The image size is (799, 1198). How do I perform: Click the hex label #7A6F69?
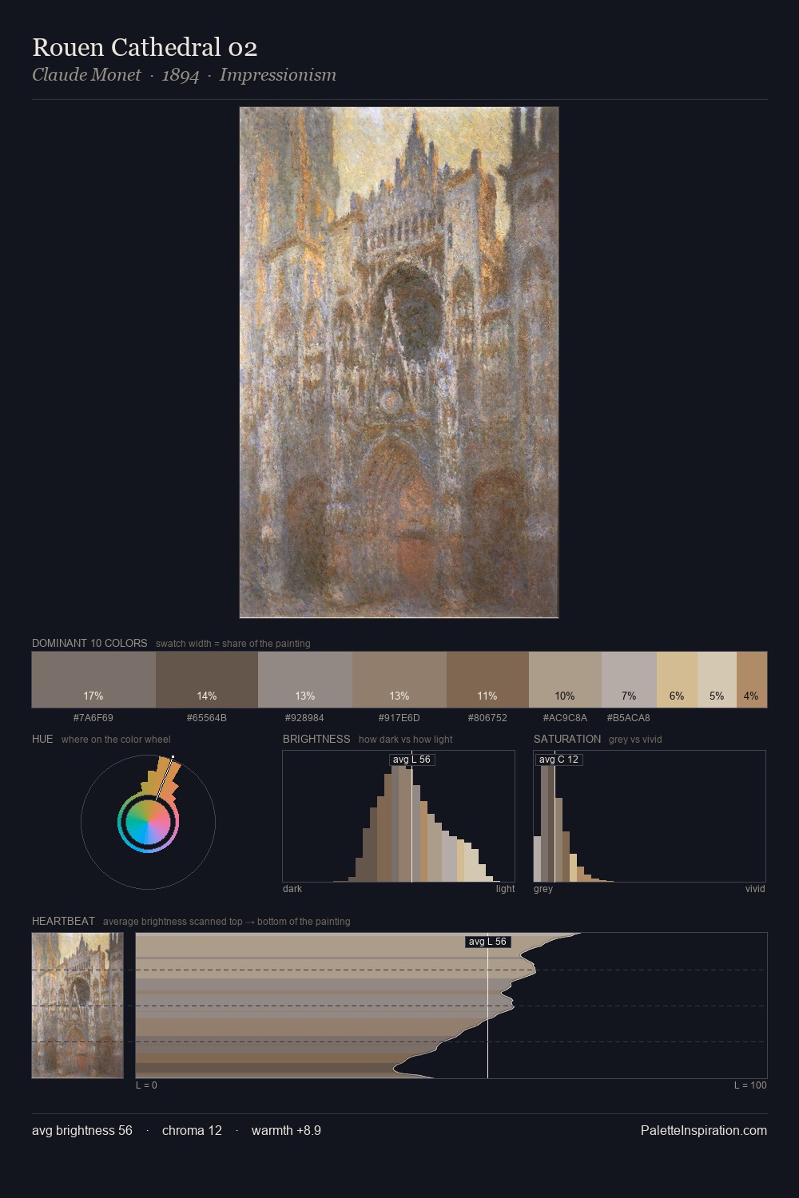(93, 718)
